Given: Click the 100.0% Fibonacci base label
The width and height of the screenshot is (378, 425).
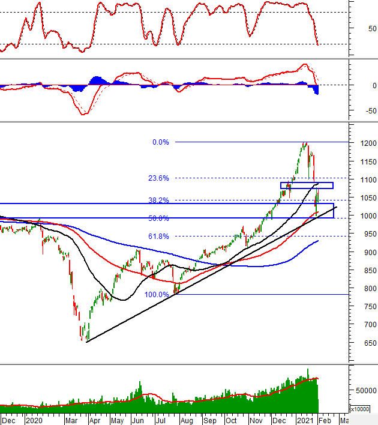Looking at the screenshot, I should coord(157,295).
